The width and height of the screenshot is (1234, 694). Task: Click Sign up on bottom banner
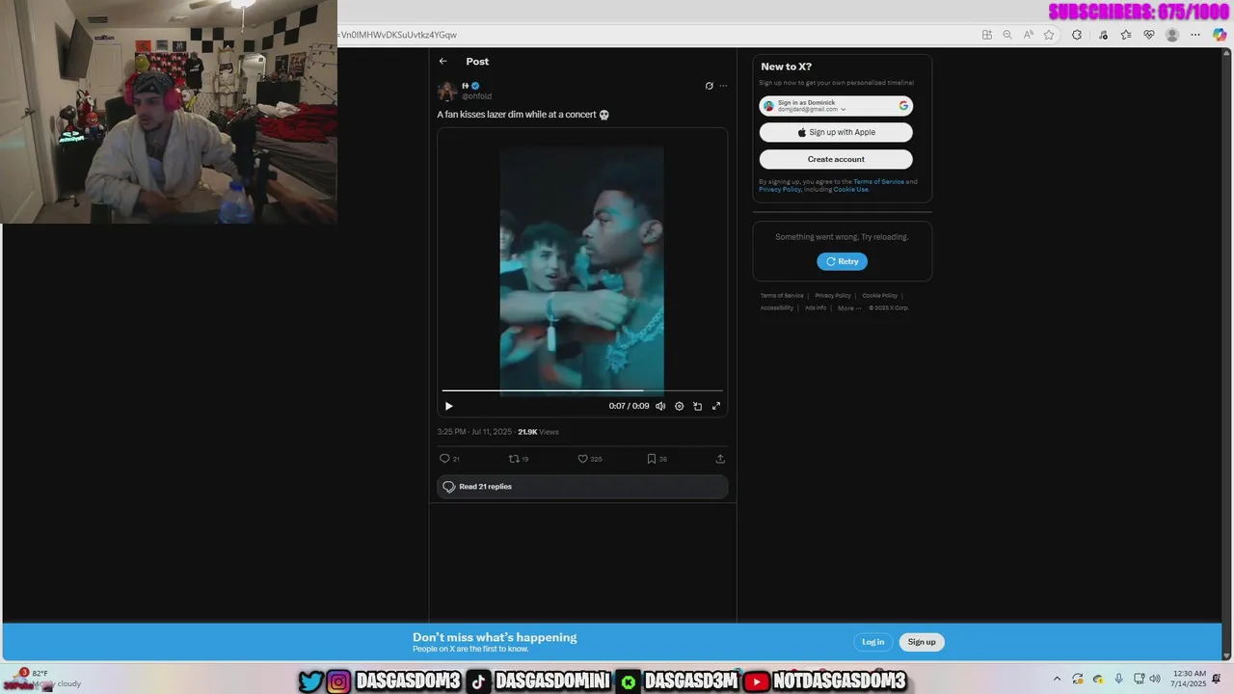point(922,642)
